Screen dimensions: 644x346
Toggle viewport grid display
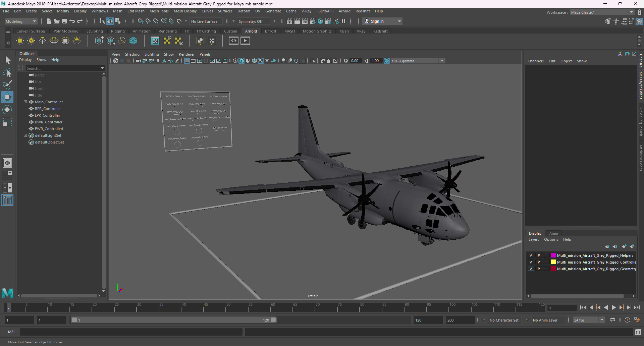coord(187,61)
